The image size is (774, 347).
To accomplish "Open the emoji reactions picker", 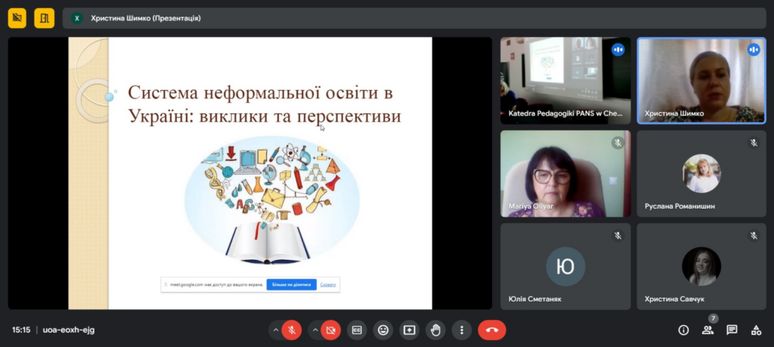I will [383, 330].
